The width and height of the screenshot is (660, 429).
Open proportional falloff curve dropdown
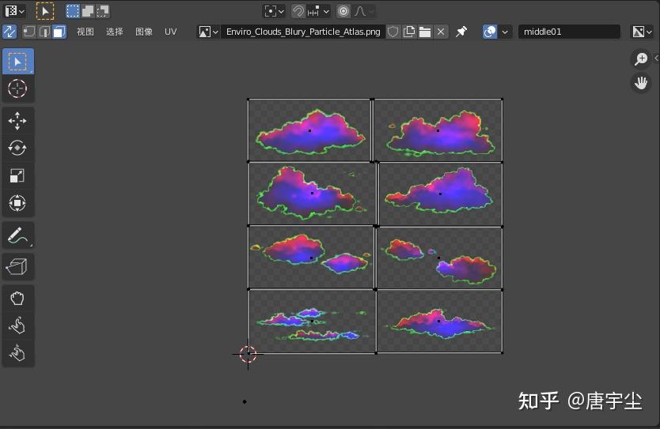pyautogui.click(x=364, y=11)
